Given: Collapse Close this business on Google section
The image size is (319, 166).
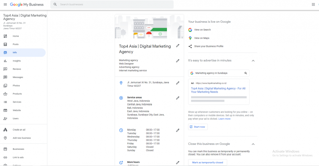Looking at the screenshot, I should point(253,144).
